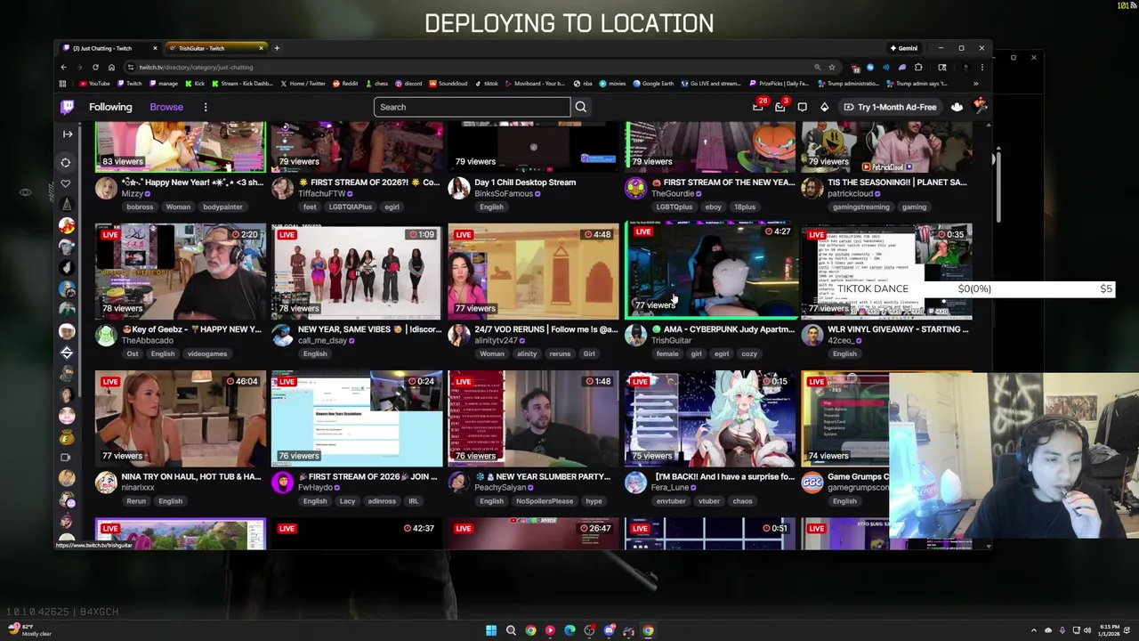Screen dimensions: 1139x641
Task: Open the Browse tab
Action: click(166, 107)
